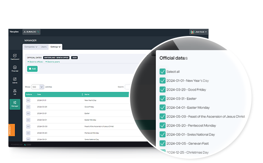Click the 2024 year badge

tap(74, 58)
